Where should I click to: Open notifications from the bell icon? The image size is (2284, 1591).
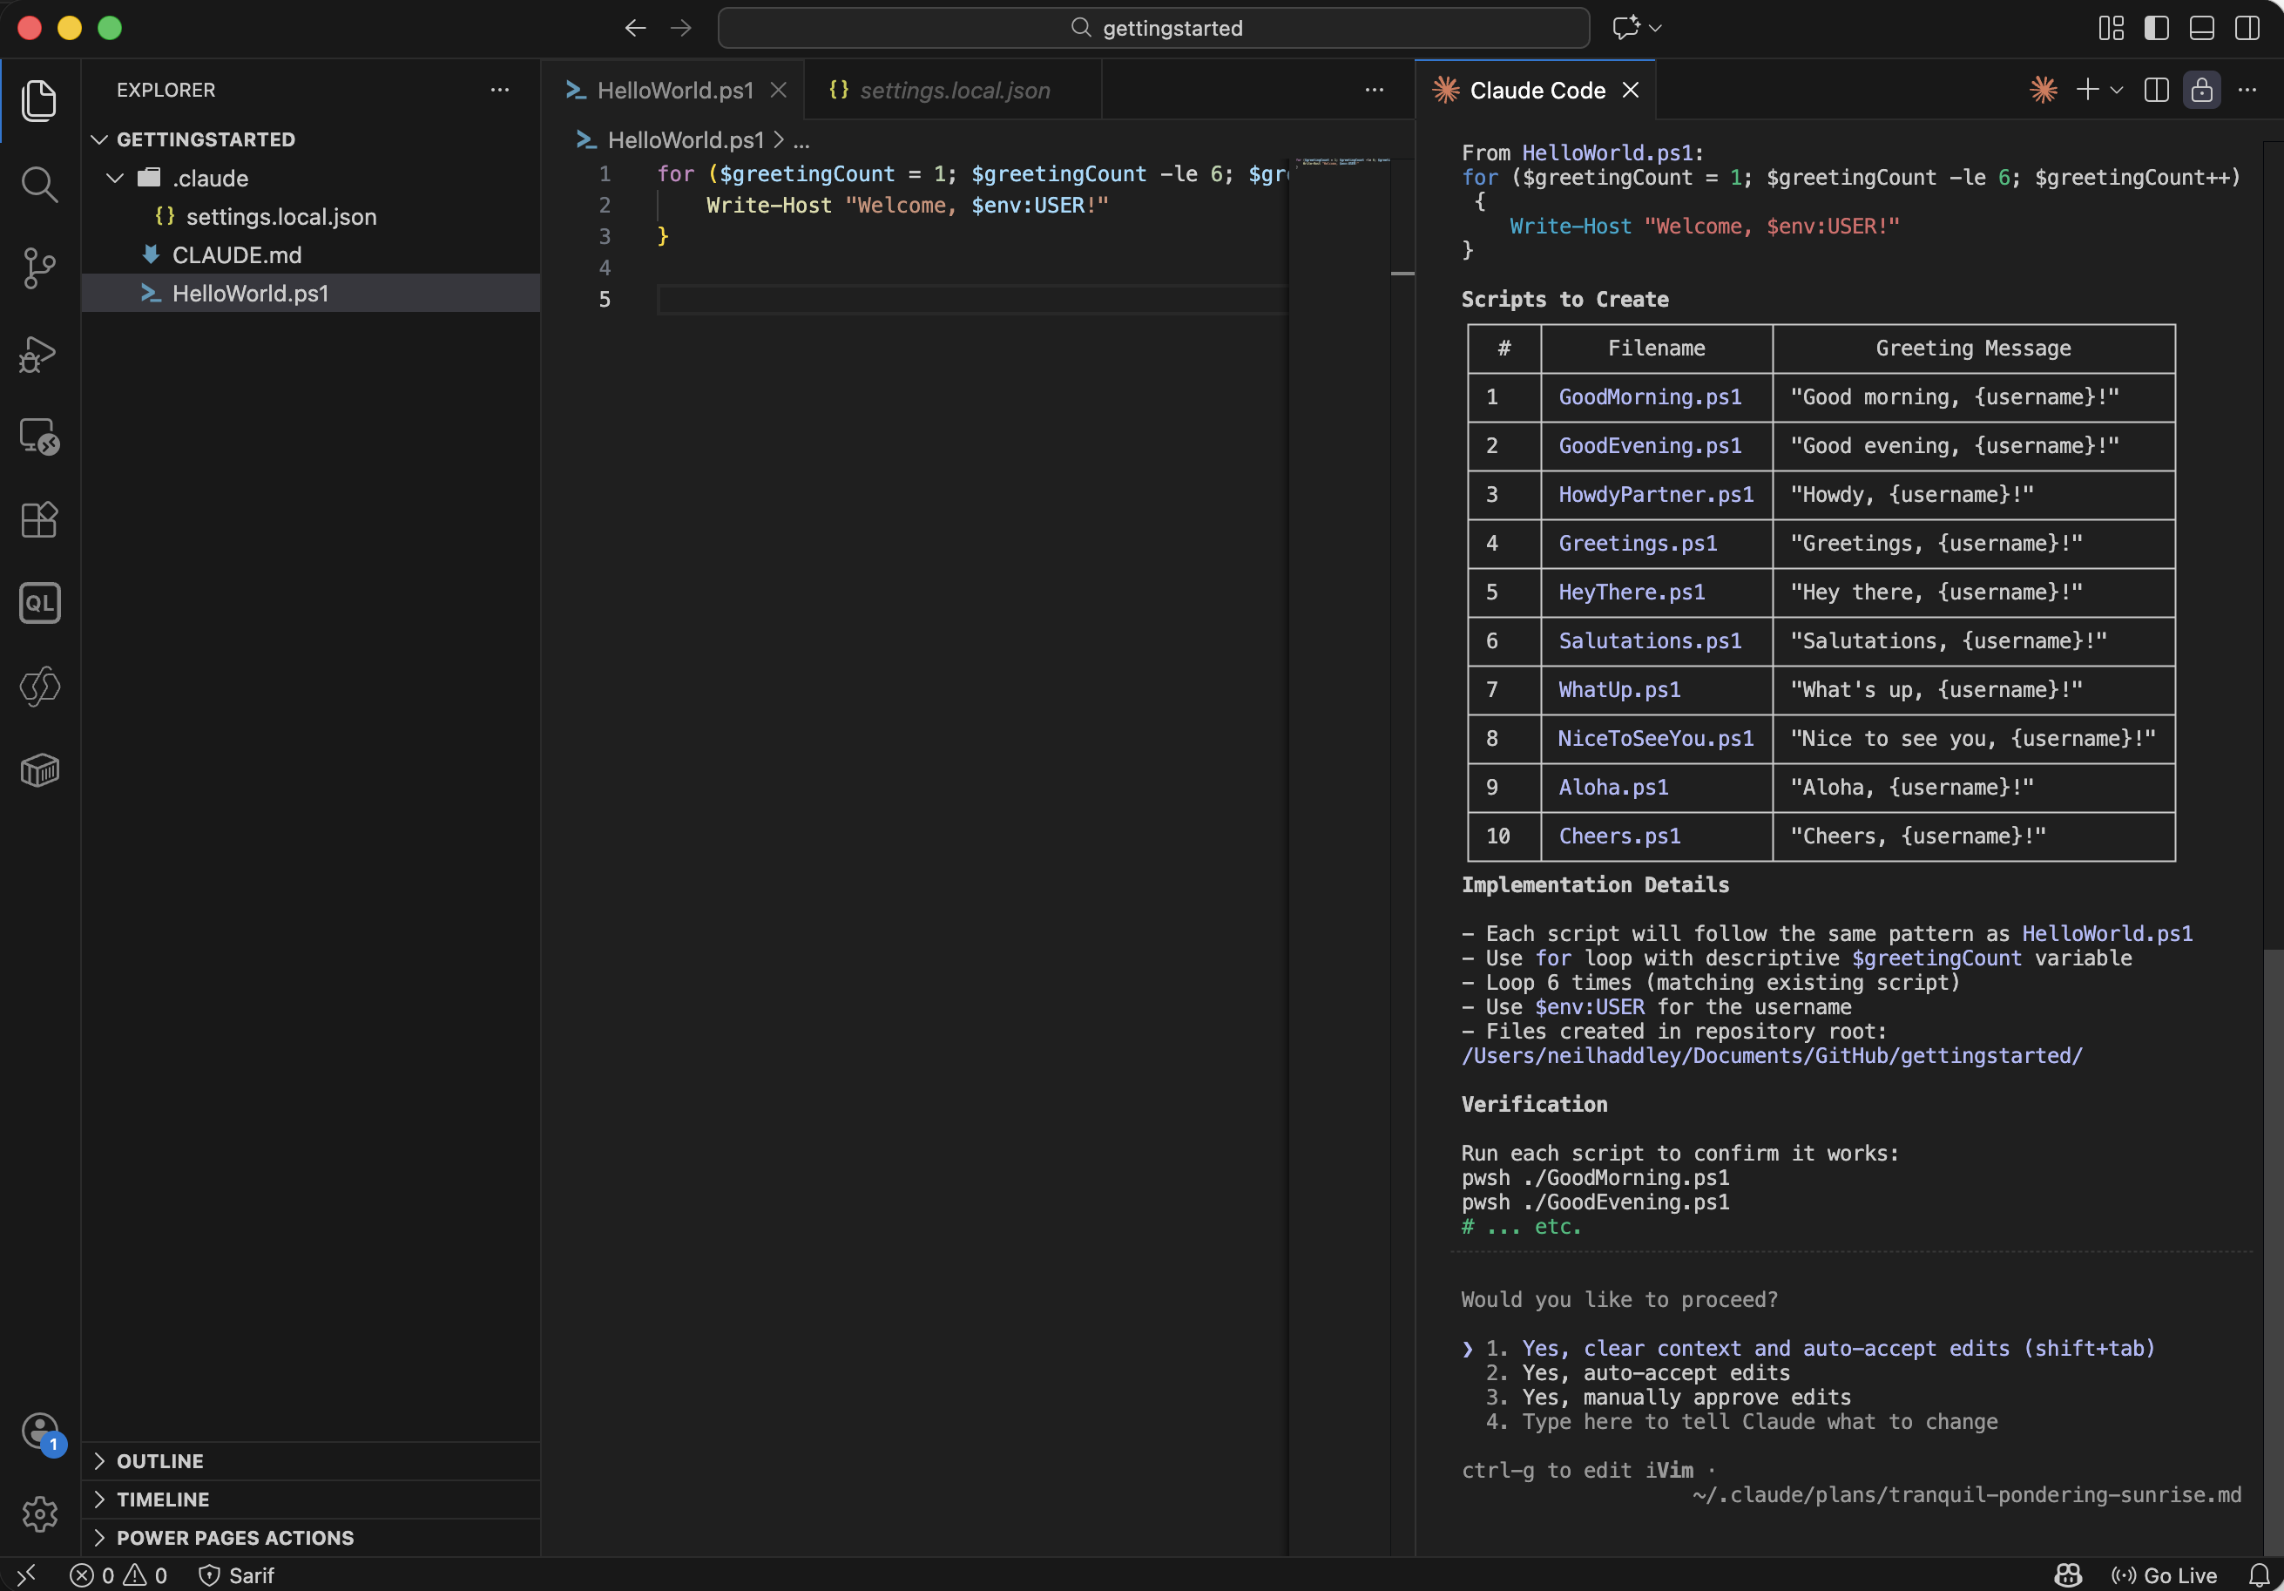2260,1575
